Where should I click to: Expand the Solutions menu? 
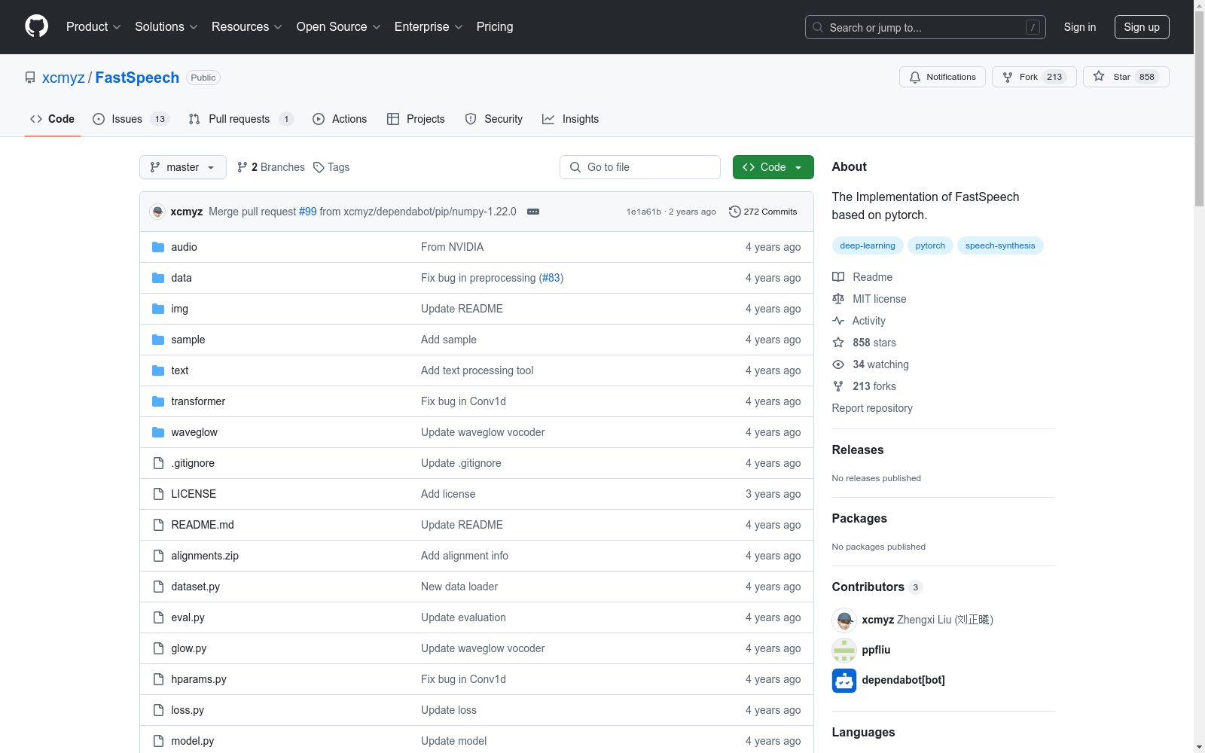(x=166, y=26)
